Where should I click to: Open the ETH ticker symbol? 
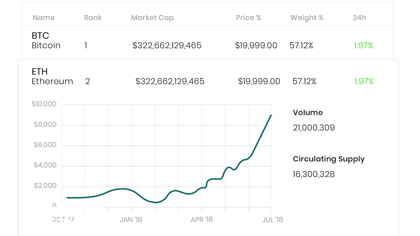pos(40,71)
